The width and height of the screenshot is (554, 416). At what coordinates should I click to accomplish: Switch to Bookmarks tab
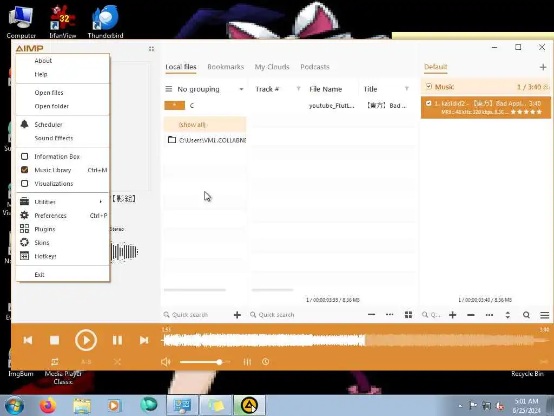click(226, 67)
